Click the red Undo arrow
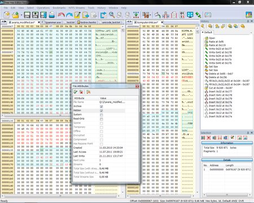254x203 pixels. (61, 15)
